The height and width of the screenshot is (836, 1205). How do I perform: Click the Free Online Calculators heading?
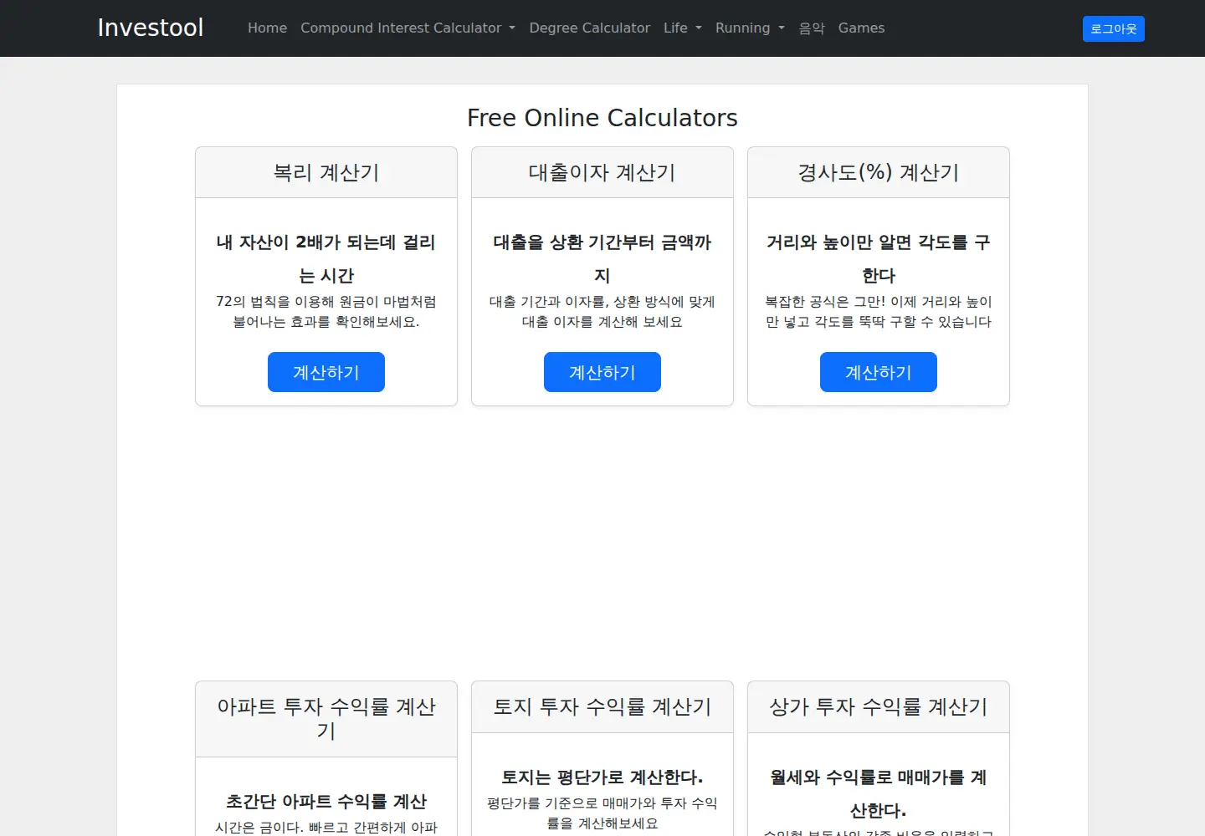point(602,118)
